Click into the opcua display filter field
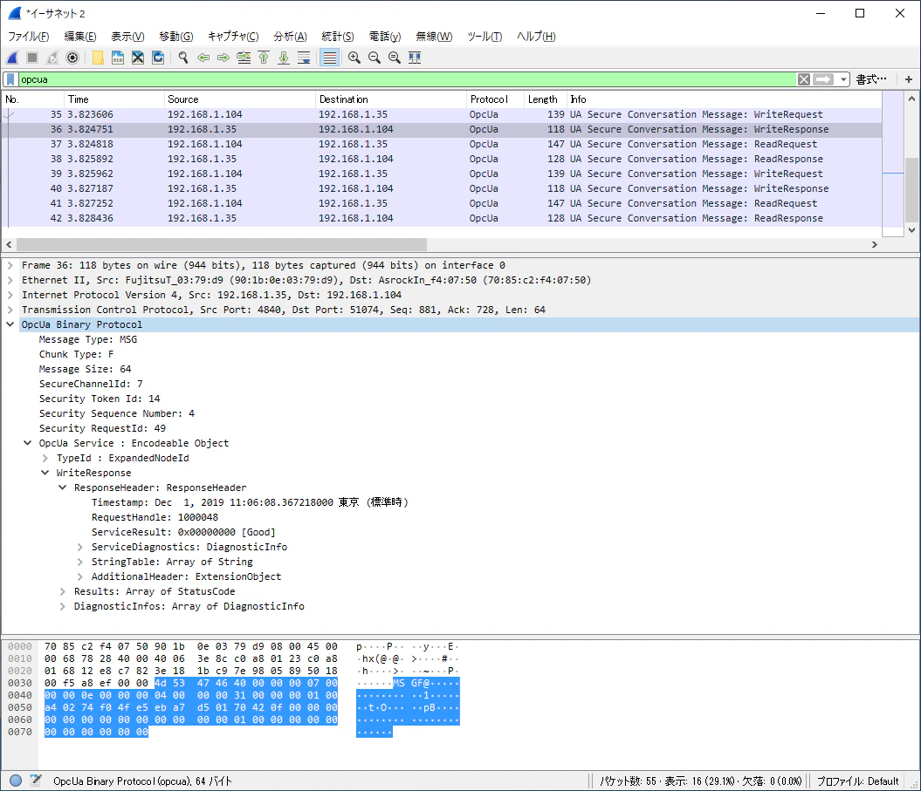Screen dimensions: 921x791 [x=407, y=79]
